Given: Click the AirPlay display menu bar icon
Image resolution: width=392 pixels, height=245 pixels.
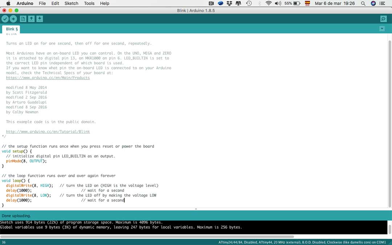Looking at the screenshot, I should [238, 3].
